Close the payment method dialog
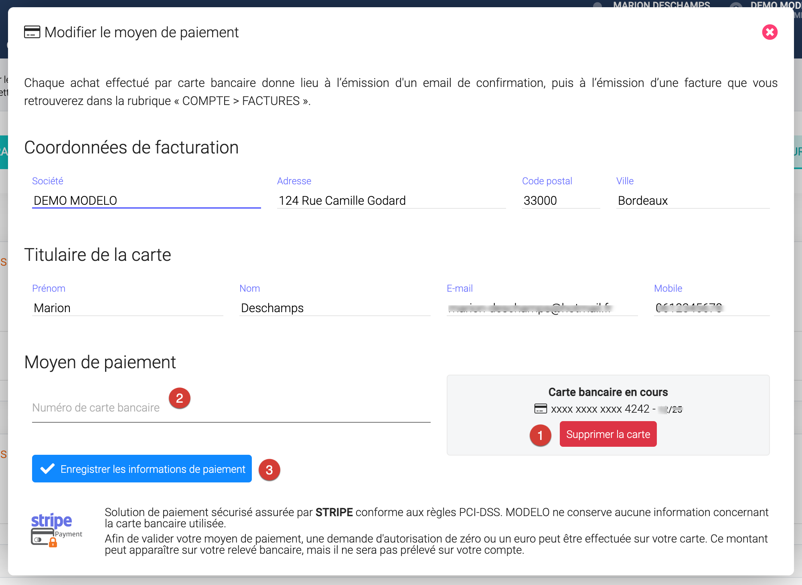This screenshot has width=802, height=585. pos(770,32)
